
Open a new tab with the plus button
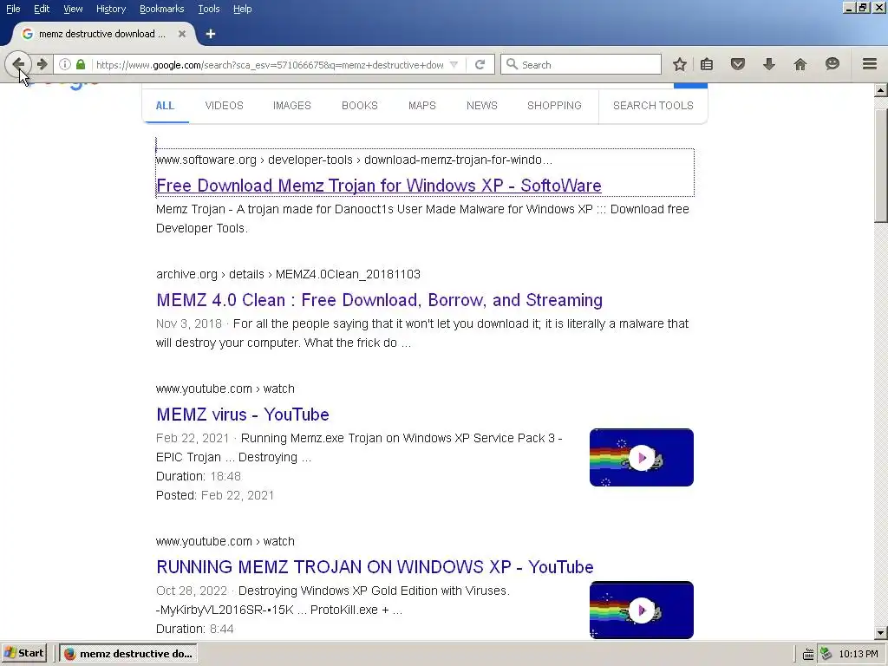(210, 34)
